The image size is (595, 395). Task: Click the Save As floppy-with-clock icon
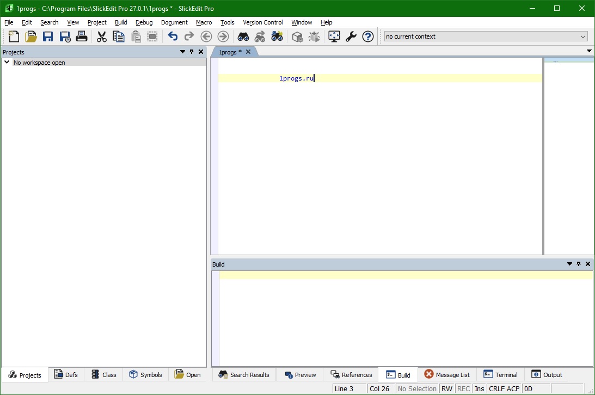click(x=65, y=36)
